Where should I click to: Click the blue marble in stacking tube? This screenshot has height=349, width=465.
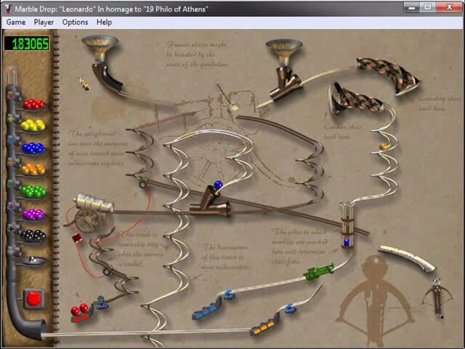point(347,242)
